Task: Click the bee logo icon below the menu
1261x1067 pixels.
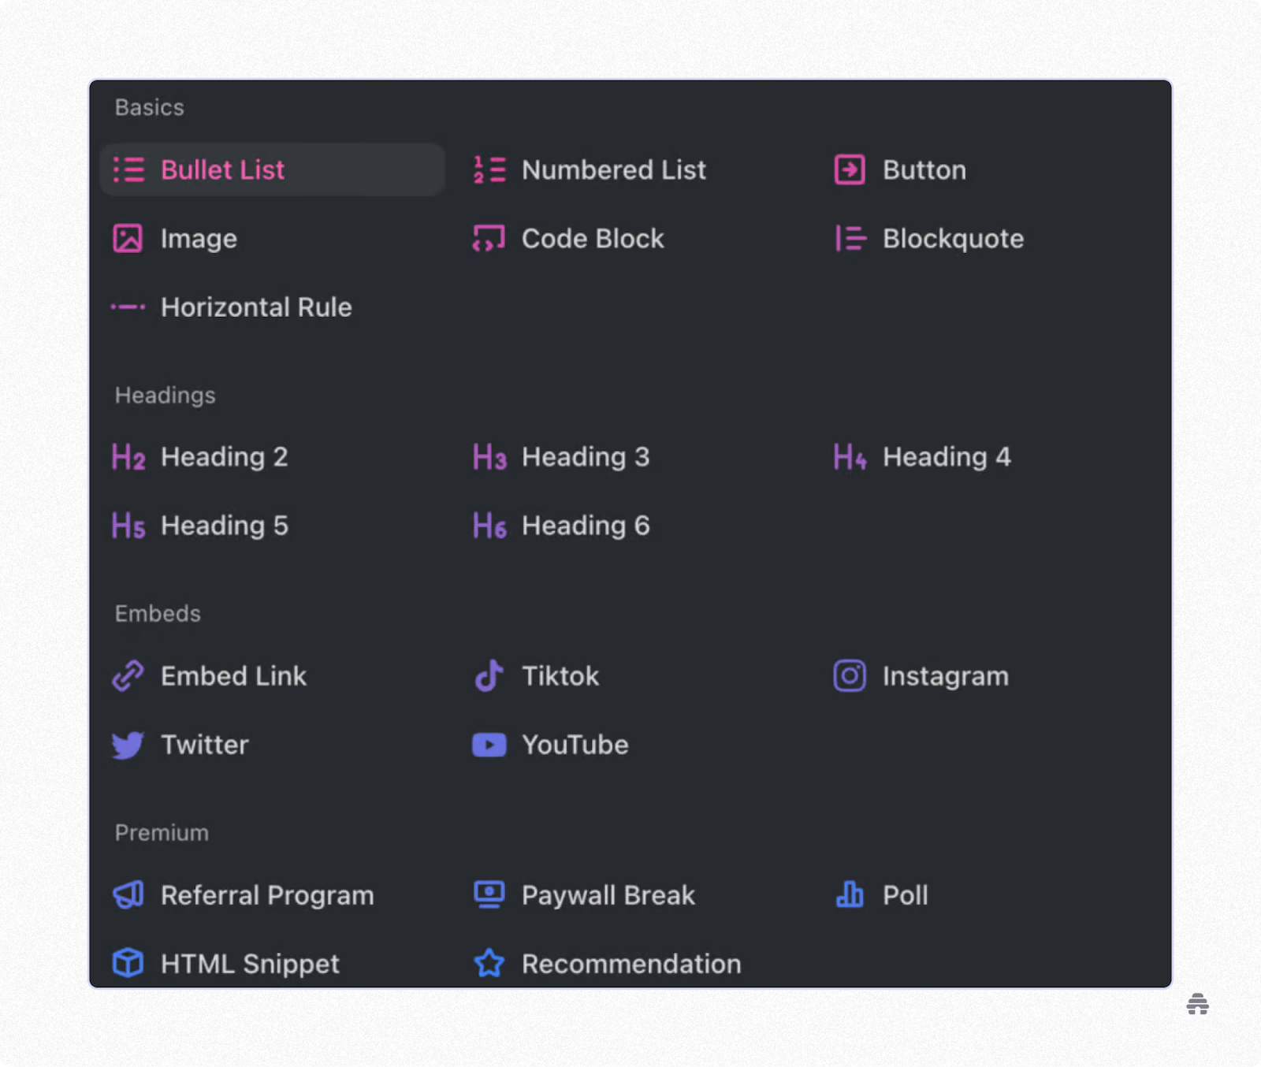Action: (x=1197, y=1004)
